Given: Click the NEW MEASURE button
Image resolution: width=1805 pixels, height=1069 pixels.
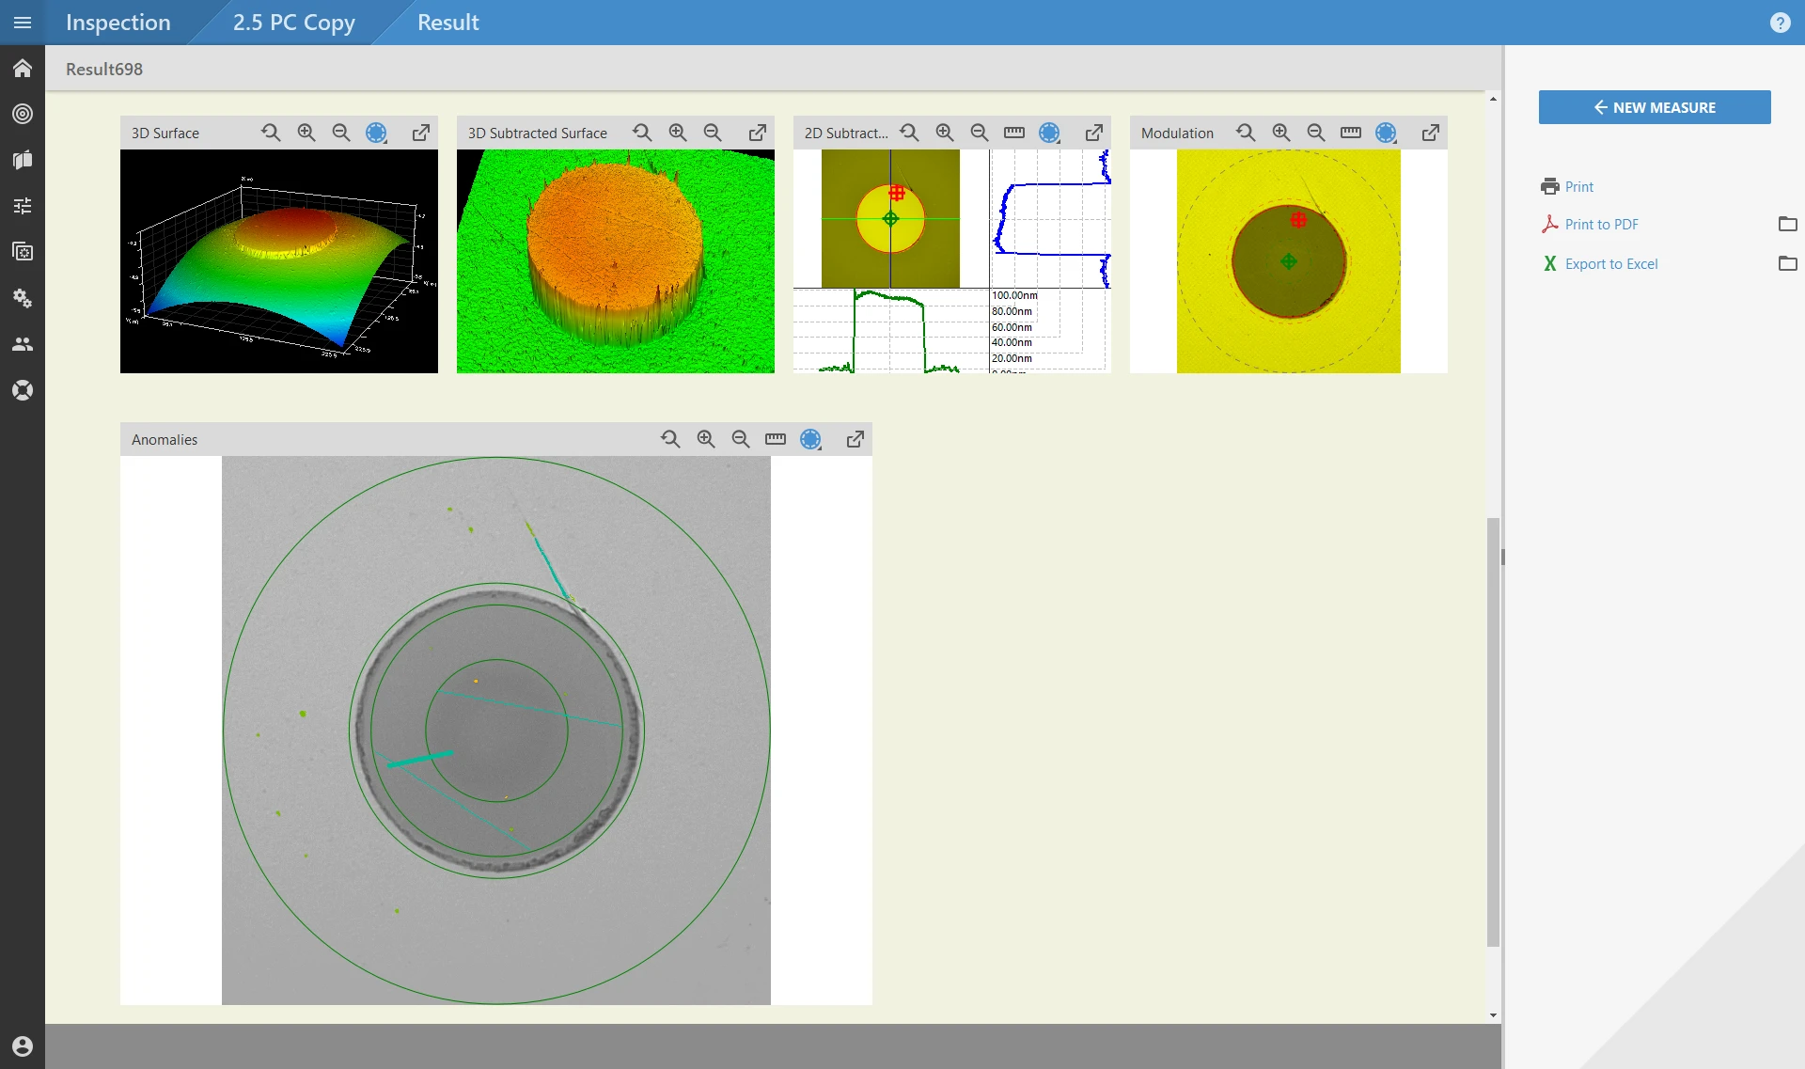Looking at the screenshot, I should [x=1655, y=107].
